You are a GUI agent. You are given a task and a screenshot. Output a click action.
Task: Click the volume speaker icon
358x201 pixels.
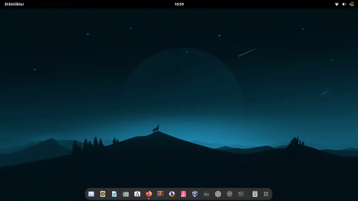pyautogui.click(x=344, y=4)
